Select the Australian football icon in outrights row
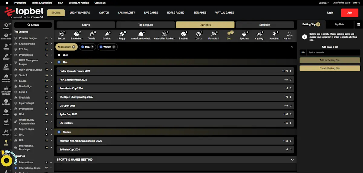The image size is (363, 173). pyautogui.click(x=164, y=35)
